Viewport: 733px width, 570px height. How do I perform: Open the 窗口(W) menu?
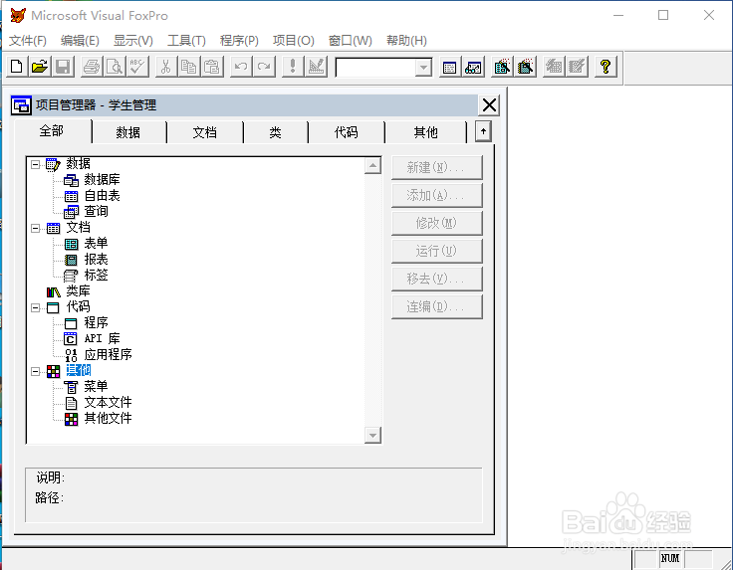coord(351,41)
